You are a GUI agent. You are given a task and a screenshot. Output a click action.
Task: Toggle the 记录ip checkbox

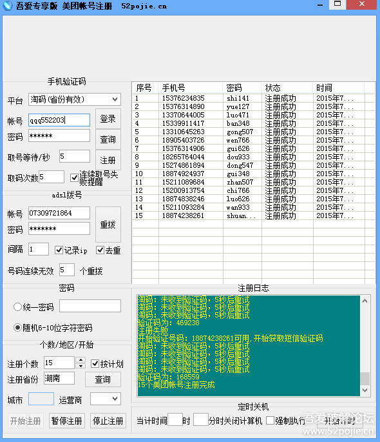(x=59, y=250)
